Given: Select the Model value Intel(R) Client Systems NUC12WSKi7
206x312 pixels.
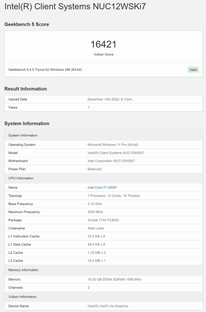Looking at the screenshot, I should coord(116,153).
